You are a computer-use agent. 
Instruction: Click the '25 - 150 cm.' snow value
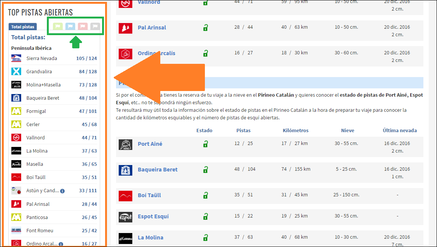[346, 195]
